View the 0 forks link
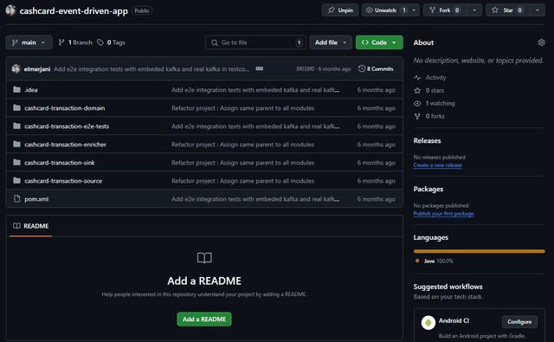This screenshot has width=554, height=342. click(x=435, y=116)
